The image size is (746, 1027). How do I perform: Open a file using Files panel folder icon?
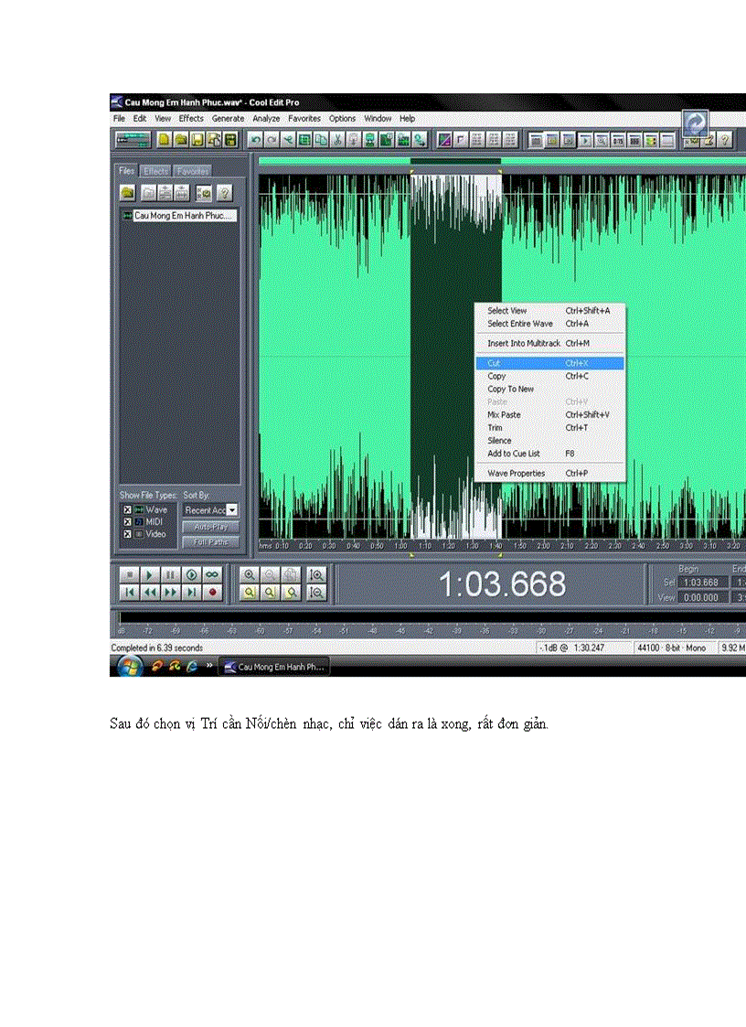pos(127,193)
